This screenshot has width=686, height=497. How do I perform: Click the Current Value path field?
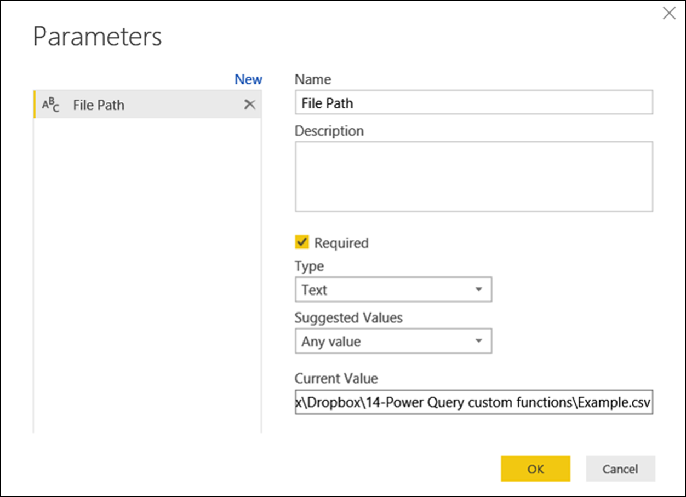[x=473, y=402]
